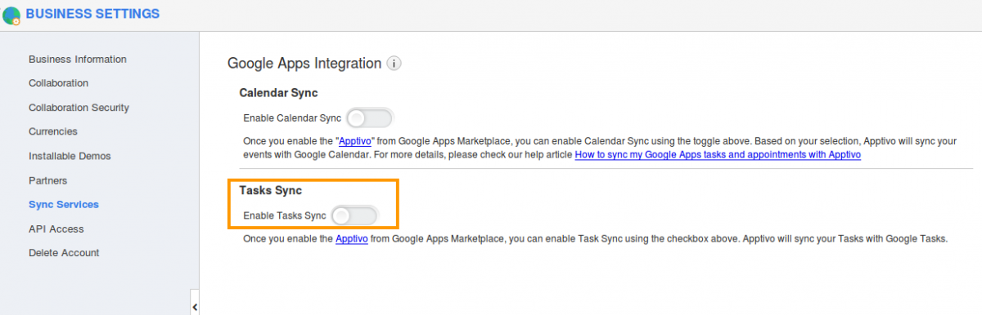Toggle Enable Calendar Sync switch

click(370, 118)
